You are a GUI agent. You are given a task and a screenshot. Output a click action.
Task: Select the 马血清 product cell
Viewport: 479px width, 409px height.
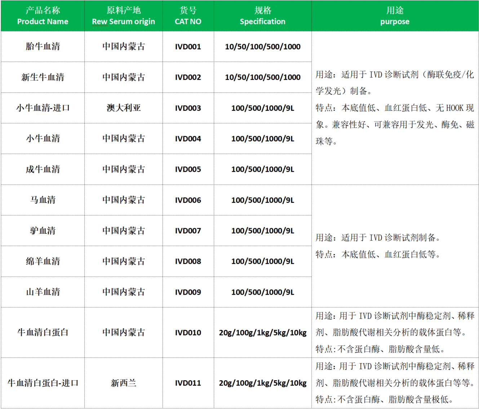pos(43,200)
